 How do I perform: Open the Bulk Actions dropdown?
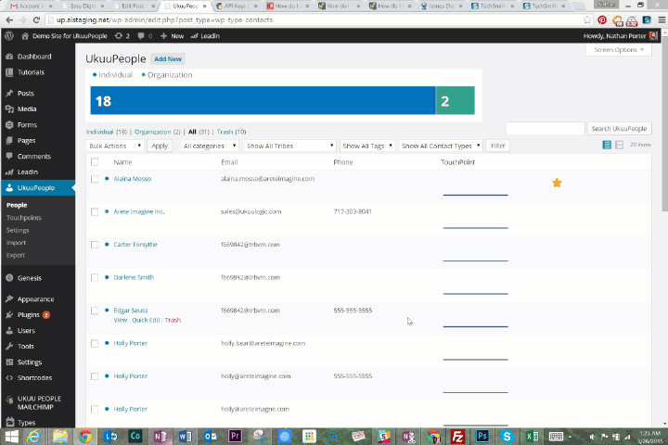[115, 146]
